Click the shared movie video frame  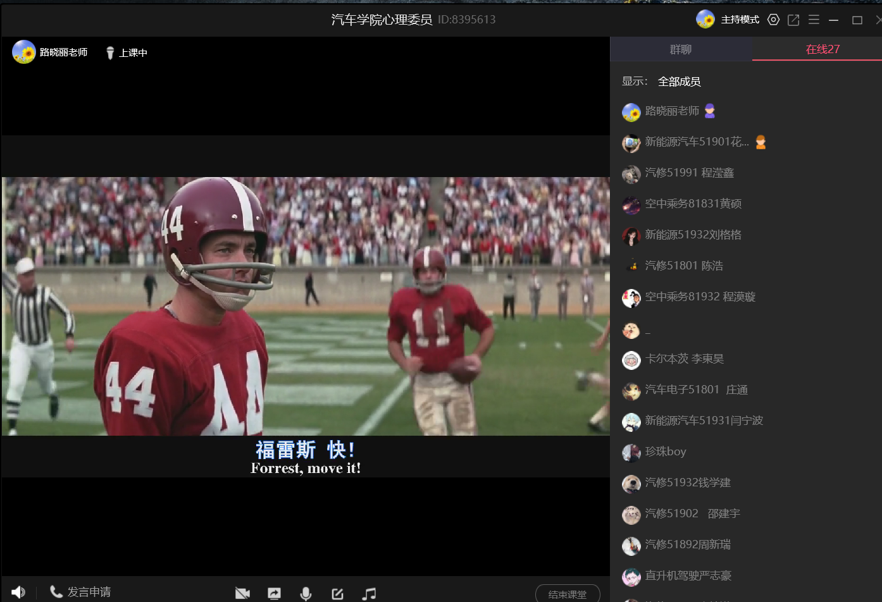pos(306,306)
